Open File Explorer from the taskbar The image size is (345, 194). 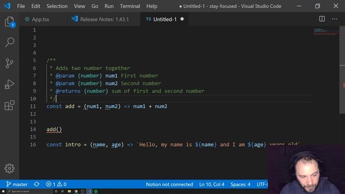point(70,191)
